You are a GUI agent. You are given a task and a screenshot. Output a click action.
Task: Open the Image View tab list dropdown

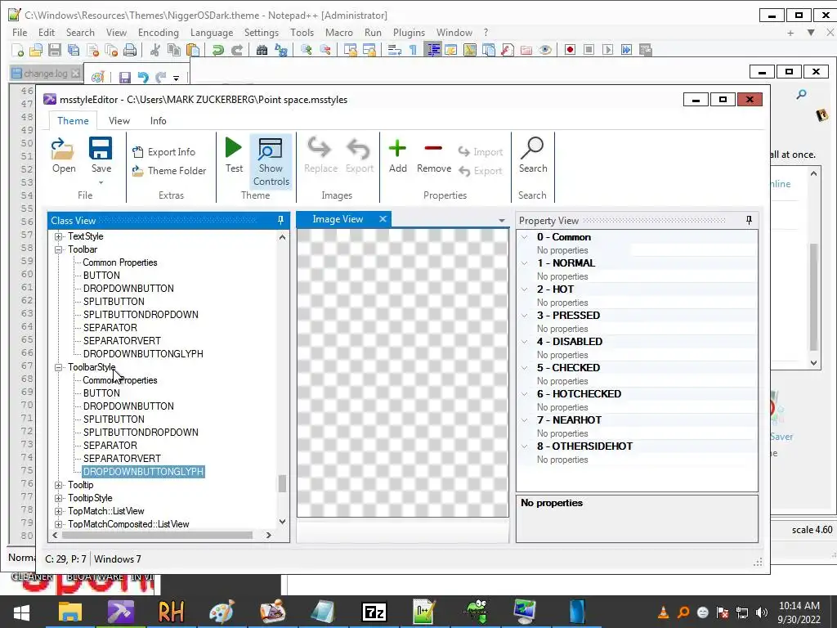(x=501, y=221)
